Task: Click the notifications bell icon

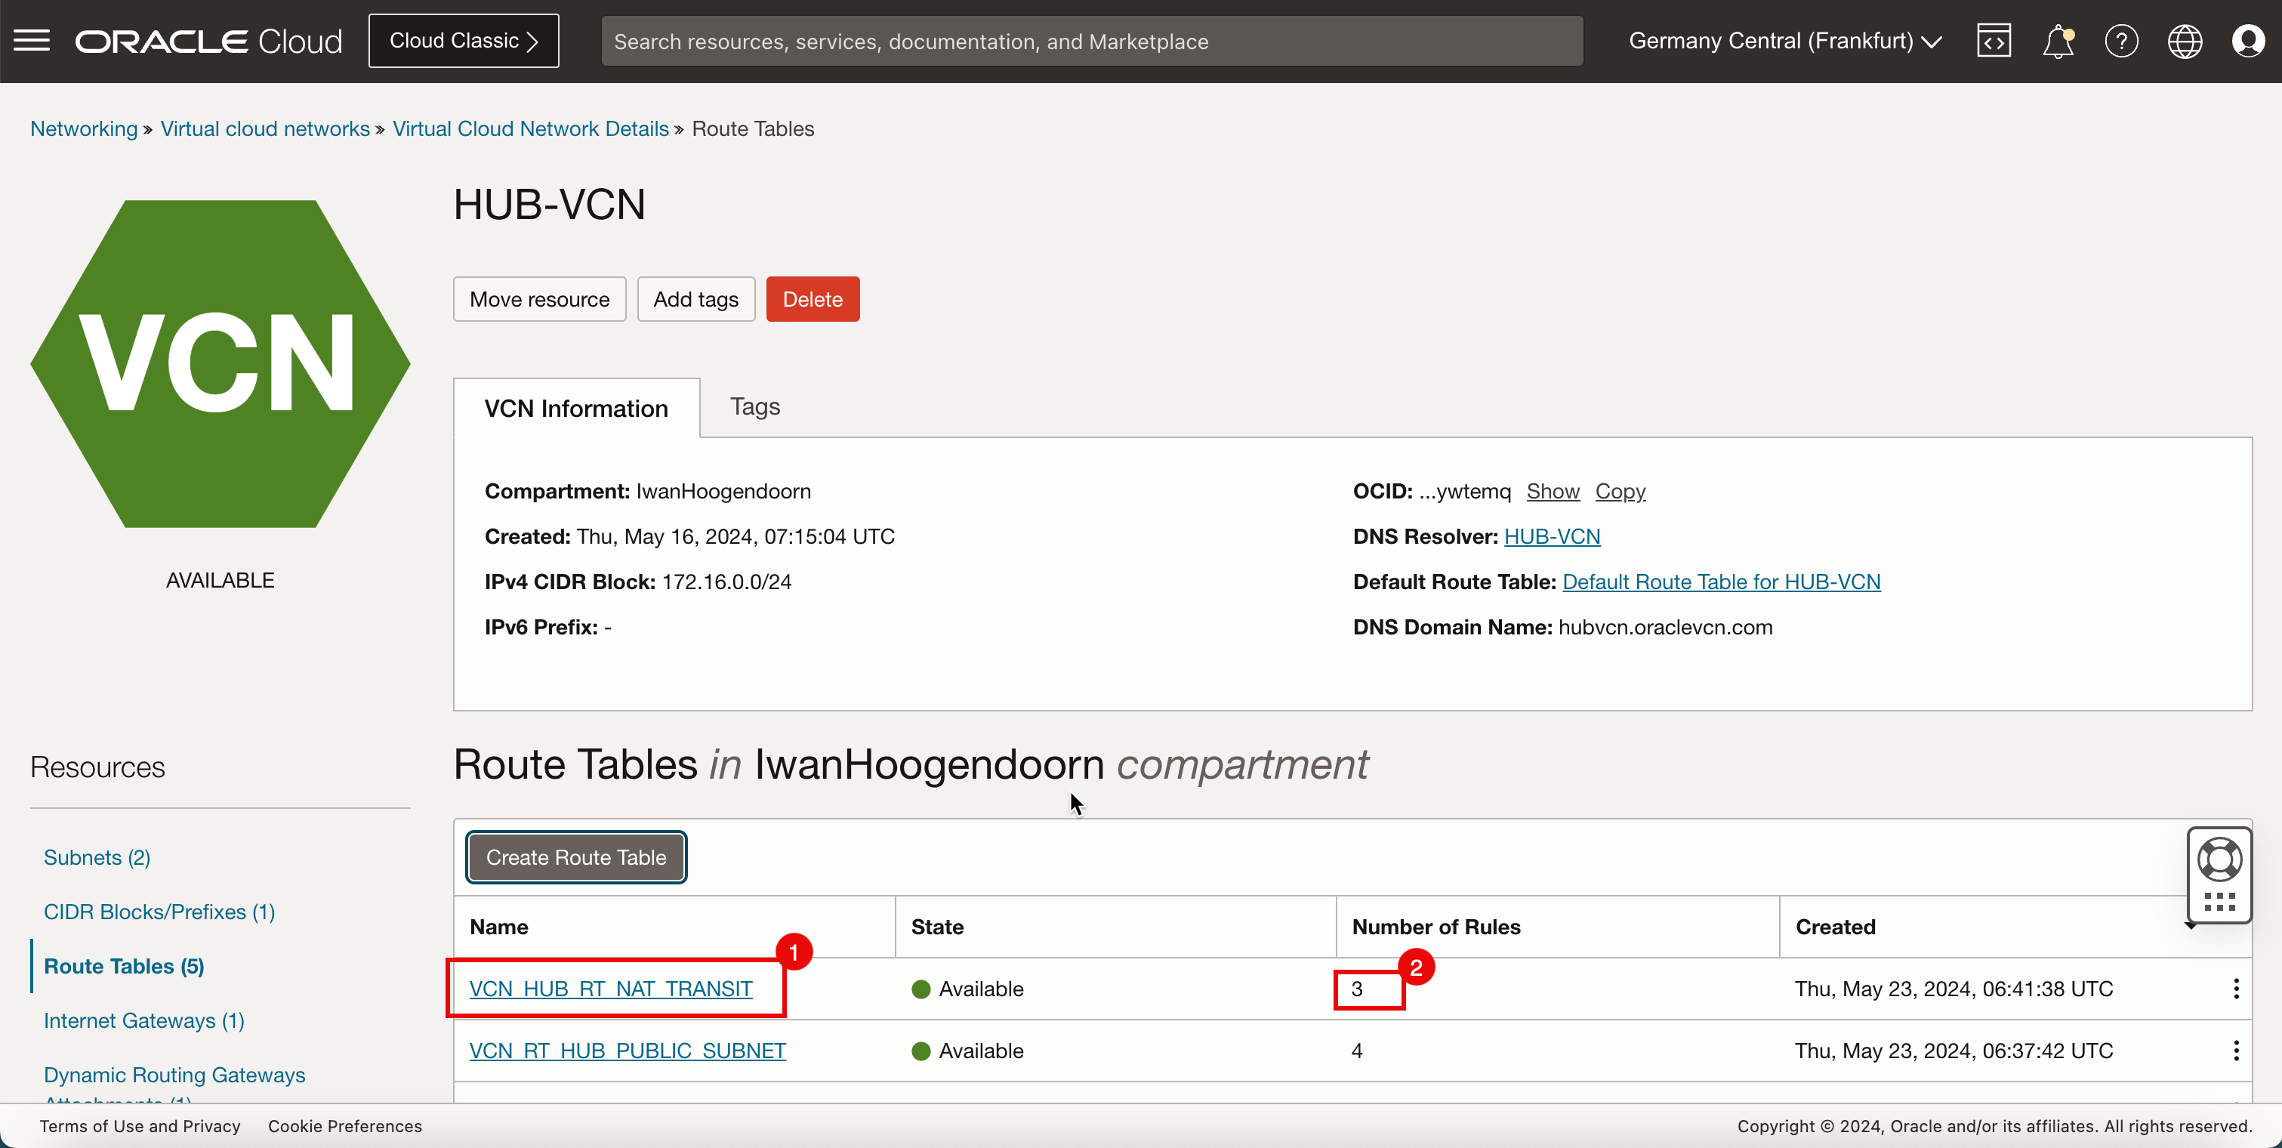Action: (2056, 41)
